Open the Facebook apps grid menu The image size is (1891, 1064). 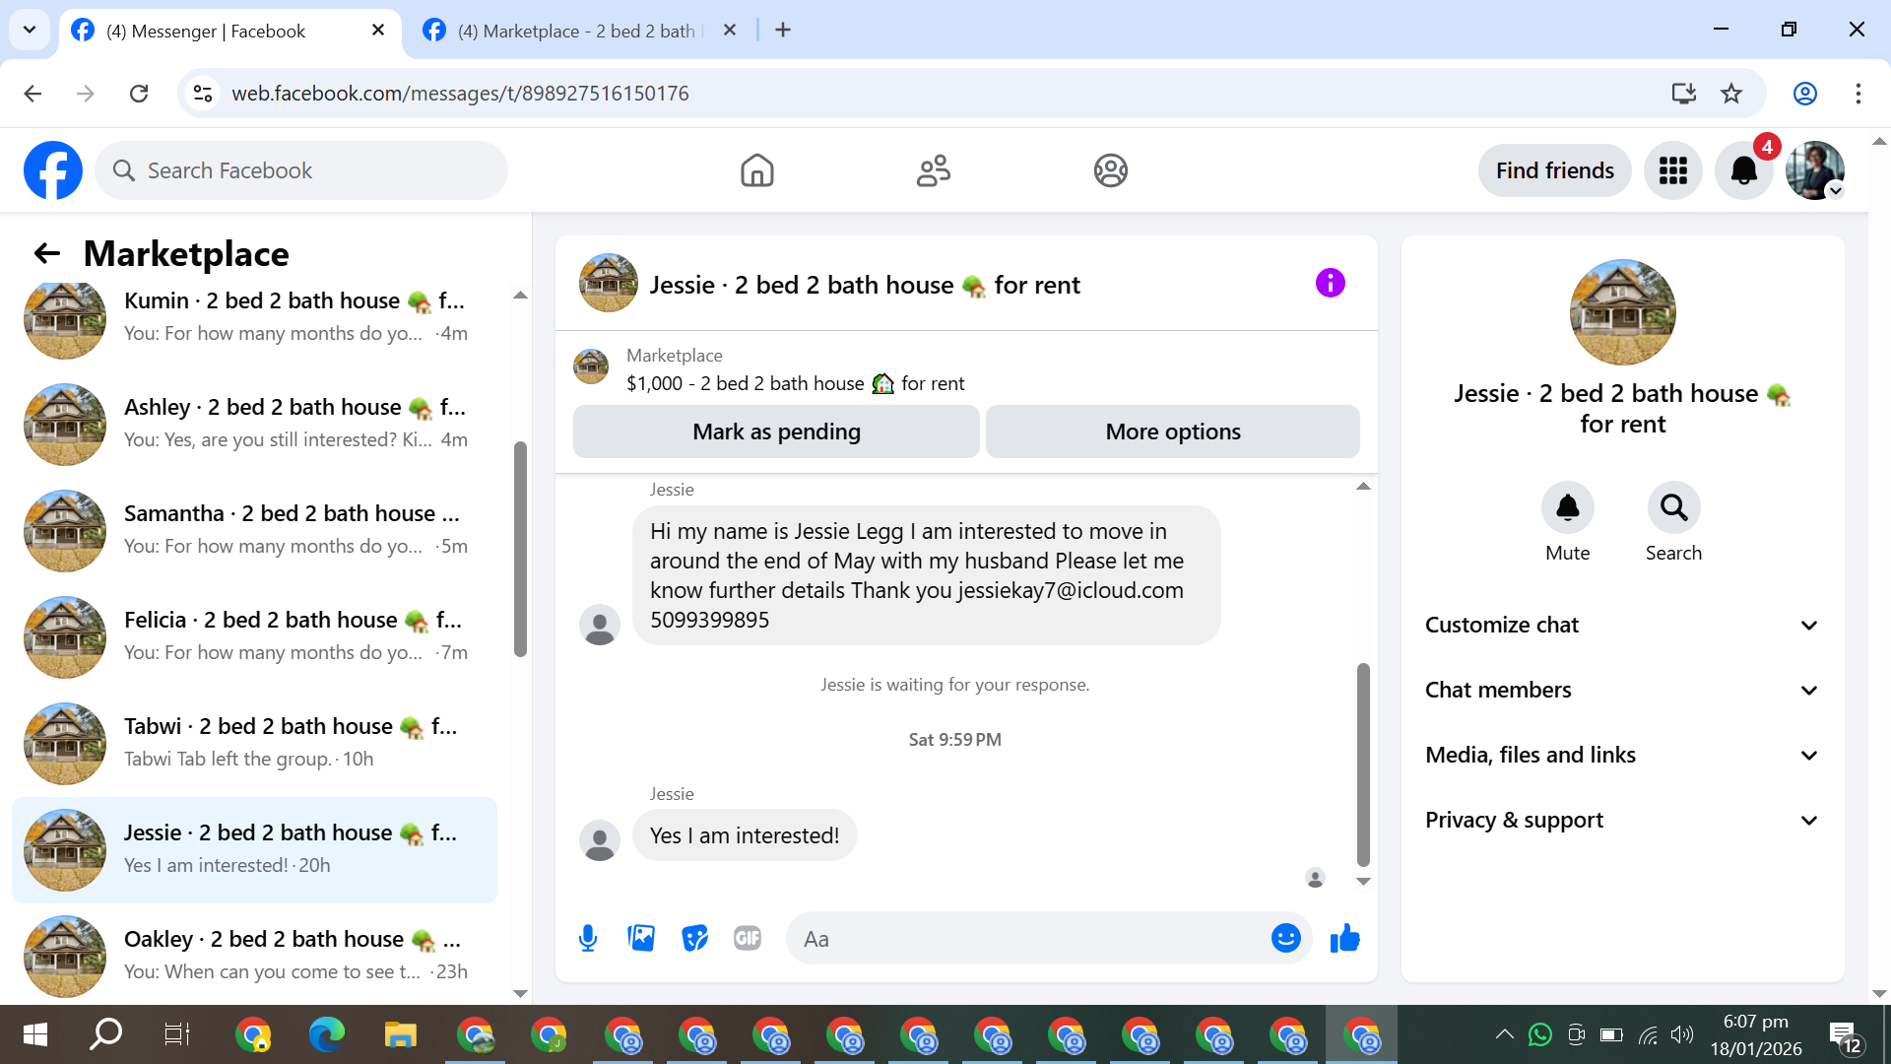click(1672, 170)
